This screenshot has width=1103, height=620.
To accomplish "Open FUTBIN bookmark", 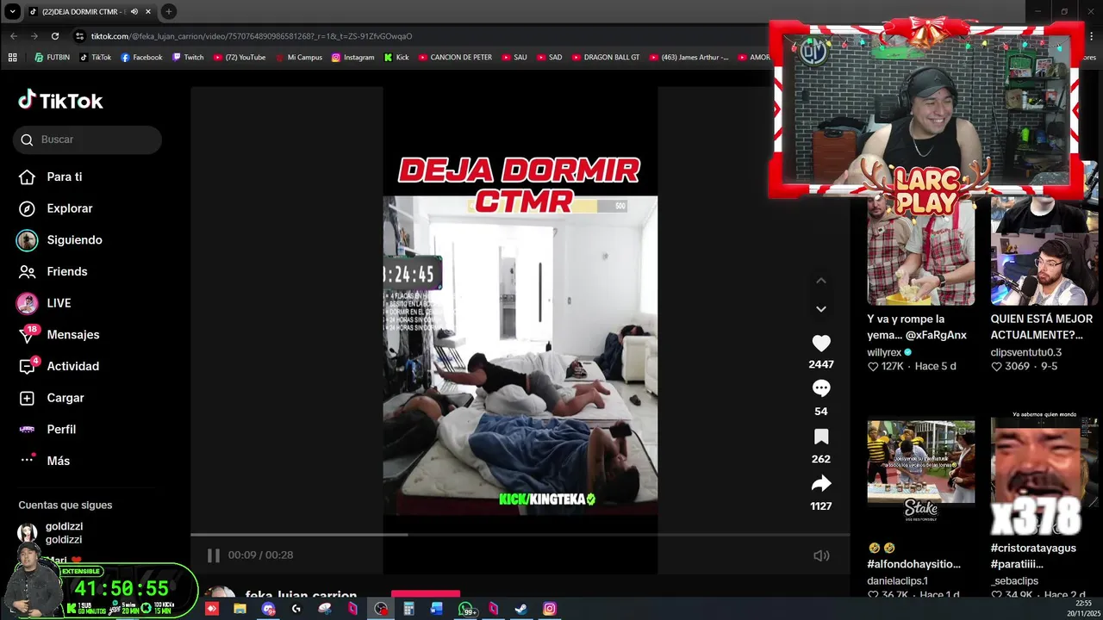I will click(x=52, y=58).
